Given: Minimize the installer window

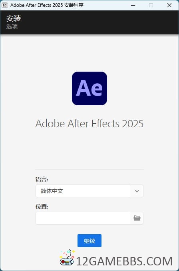Looking at the screenshot, I should pos(133,5).
